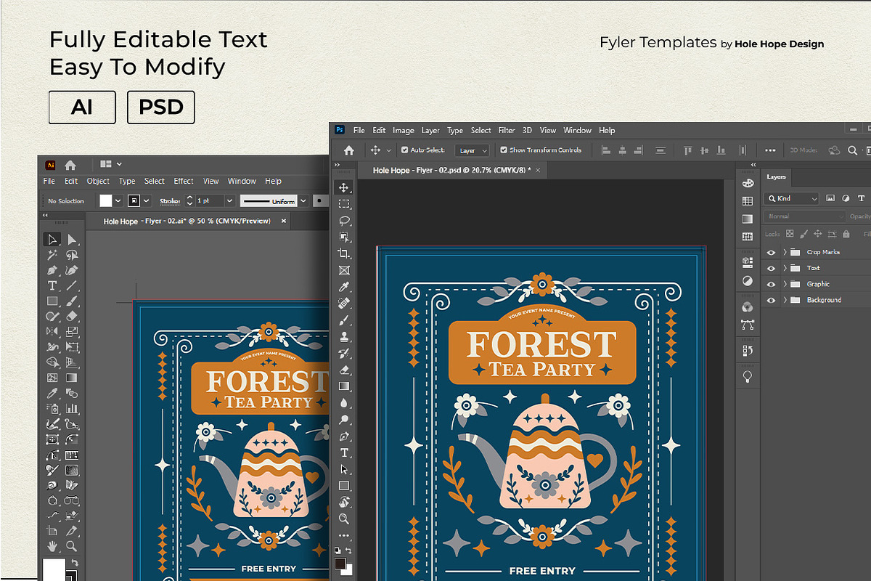
Task: Select Photoshop's Move tool
Action: click(x=344, y=187)
